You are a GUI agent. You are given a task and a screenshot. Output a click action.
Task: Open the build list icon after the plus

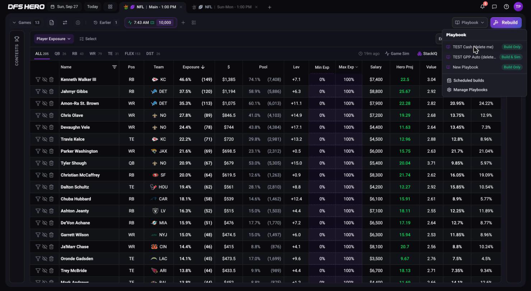(x=194, y=23)
